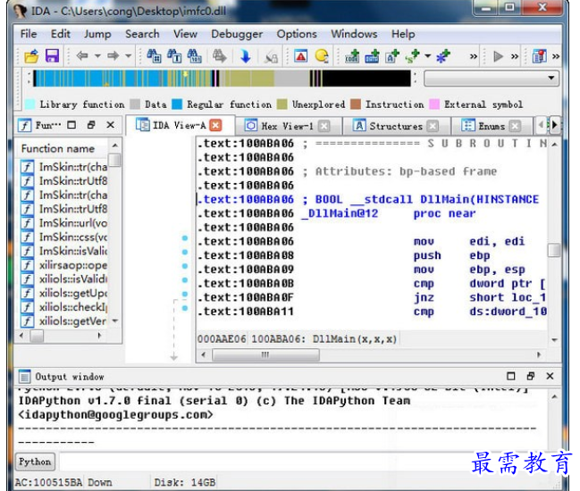Click the binoculars binary search icon
The width and height of the screenshot is (580, 491).
coord(194,56)
